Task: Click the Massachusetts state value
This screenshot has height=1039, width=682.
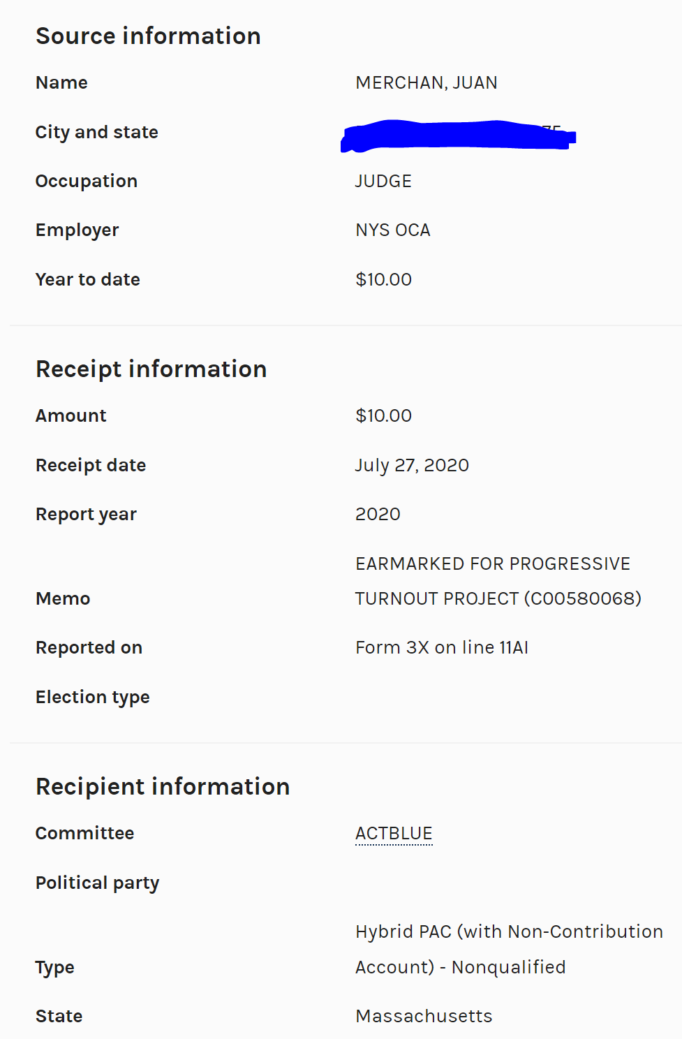Action: tap(424, 1017)
